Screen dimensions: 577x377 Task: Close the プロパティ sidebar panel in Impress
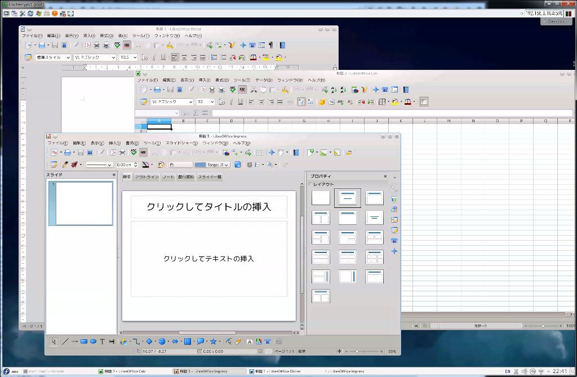(x=385, y=176)
